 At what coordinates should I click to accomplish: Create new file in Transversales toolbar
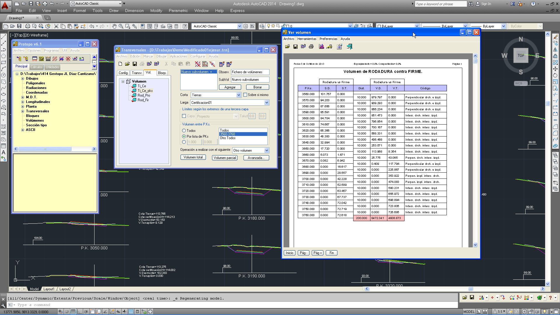pyautogui.click(x=120, y=64)
